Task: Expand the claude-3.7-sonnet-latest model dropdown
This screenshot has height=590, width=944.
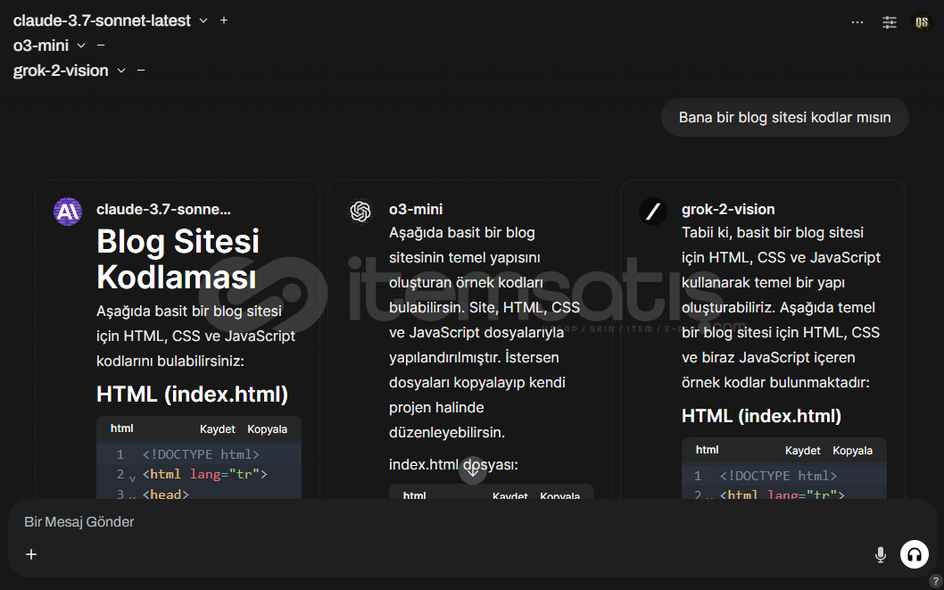Action: pyautogui.click(x=203, y=21)
